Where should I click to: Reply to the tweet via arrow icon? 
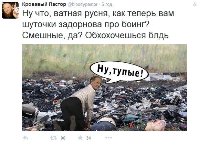pos(25,138)
